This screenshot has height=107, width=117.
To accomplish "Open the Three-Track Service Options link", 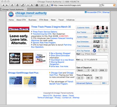I will tap(45, 32).
